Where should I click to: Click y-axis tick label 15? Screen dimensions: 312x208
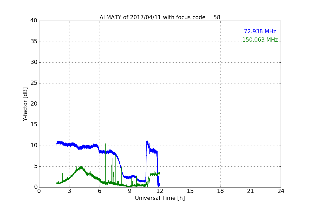34,125
